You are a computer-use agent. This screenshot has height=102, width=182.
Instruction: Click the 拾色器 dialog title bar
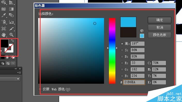(105, 6)
